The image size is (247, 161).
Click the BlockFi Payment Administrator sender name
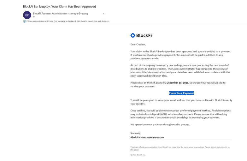(x=50, y=14)
